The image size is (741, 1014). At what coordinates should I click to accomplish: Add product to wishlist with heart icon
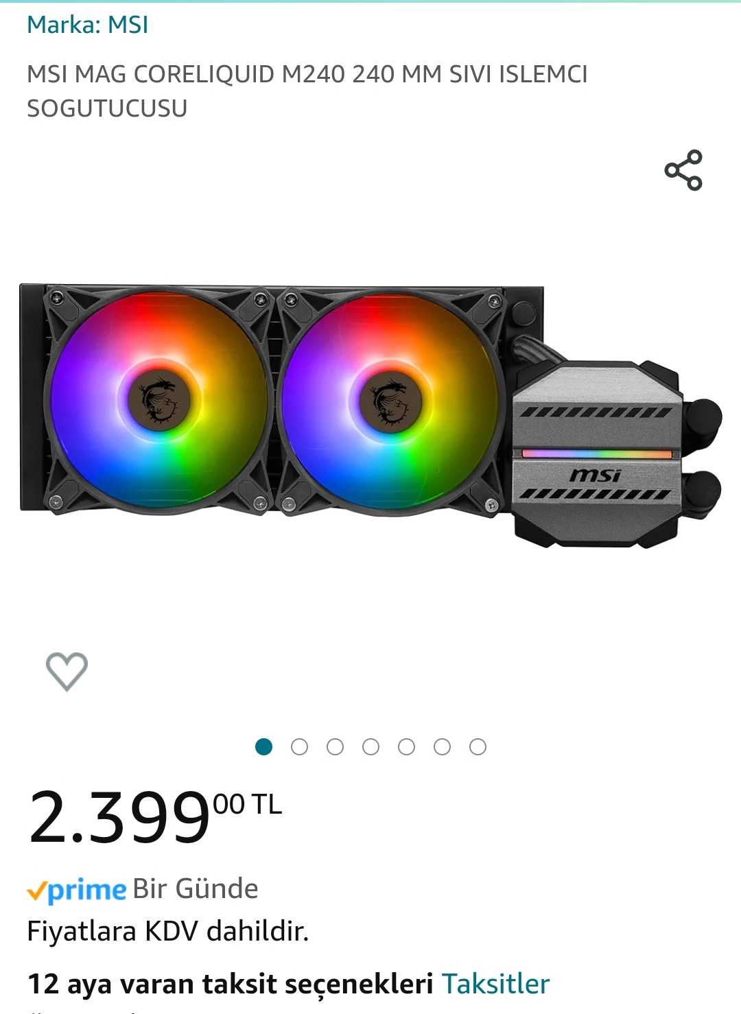point(67,671)
